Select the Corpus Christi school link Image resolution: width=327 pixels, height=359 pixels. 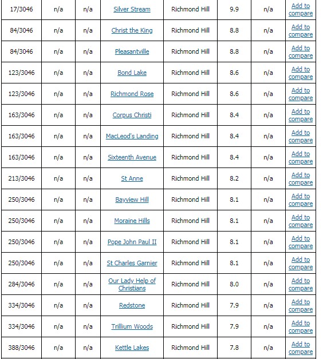[x=132, y=115]
